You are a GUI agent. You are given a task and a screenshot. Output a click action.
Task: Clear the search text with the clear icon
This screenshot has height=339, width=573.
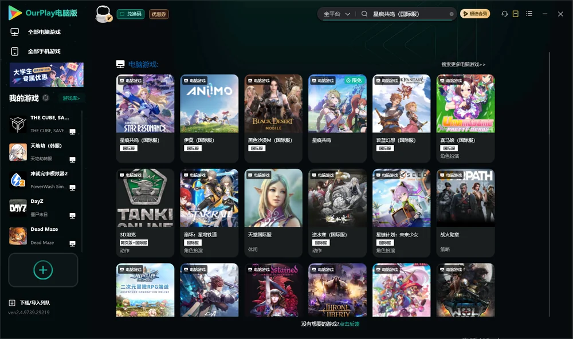452,14
